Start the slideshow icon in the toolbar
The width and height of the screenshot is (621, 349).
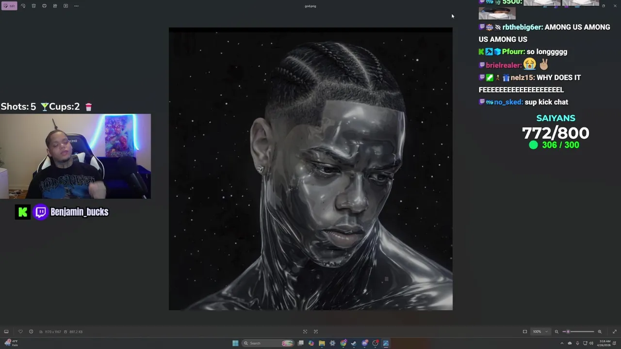(x=65, y=6)
